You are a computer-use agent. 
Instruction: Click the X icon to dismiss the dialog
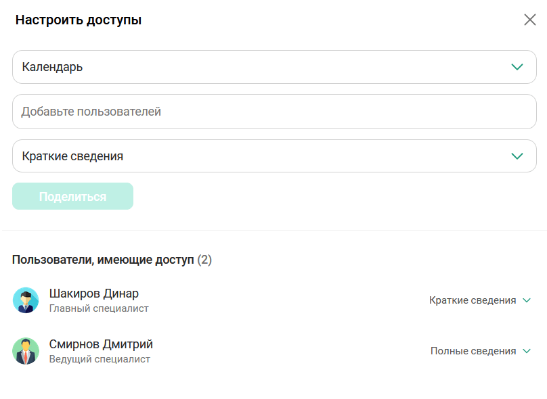pyautogui.click(x=531, y=20)
